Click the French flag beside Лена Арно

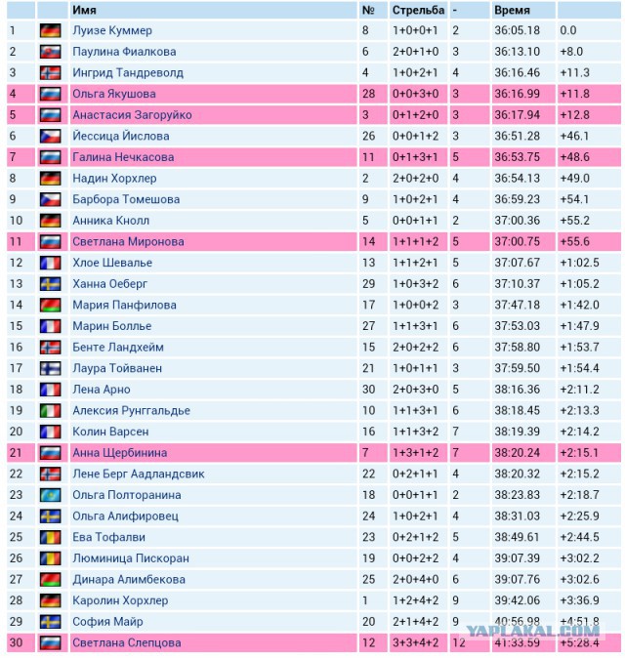pos(51,390)
